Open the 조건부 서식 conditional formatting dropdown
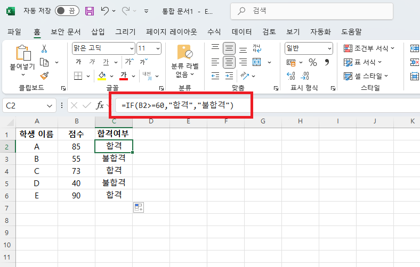The image size is (420, 267). 369,48
